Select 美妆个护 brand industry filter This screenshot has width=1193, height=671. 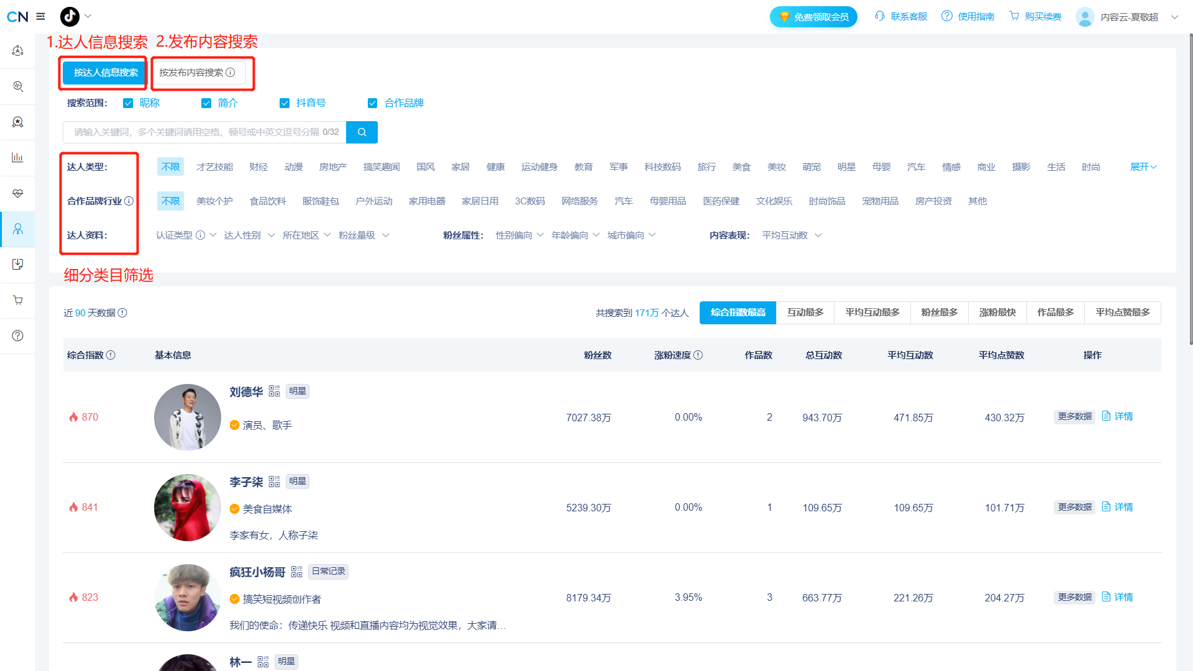click(214, 201)
